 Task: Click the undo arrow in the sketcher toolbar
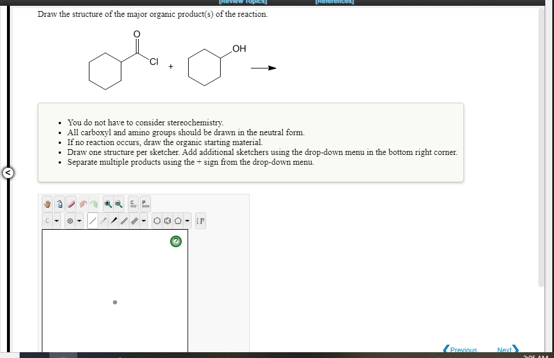coord(83,204)
